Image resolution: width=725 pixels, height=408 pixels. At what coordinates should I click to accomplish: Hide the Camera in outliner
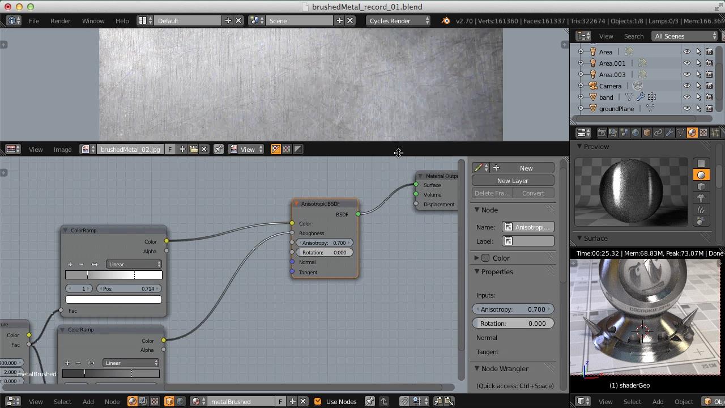pos(686,86)
